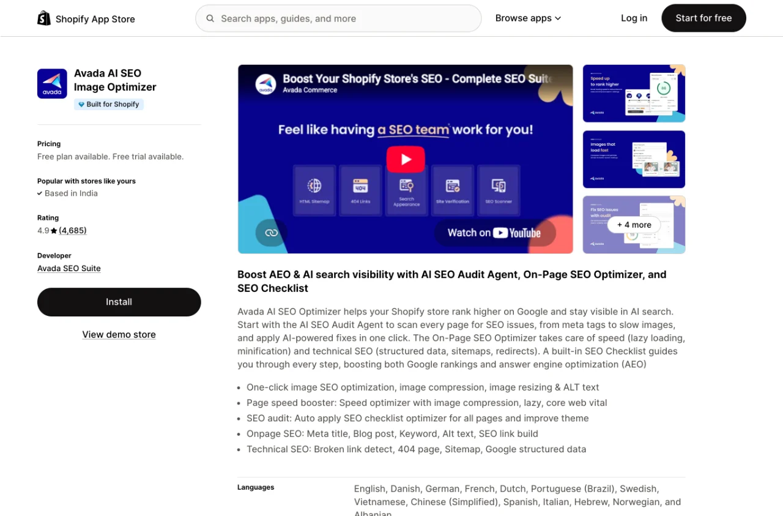This screenshot has height=516, width=783.
Task: Click the Page speed booster bullet
Action: pyautogui.click(x=427, y=403)
